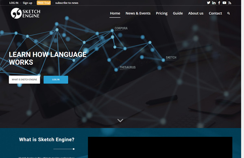The height and width of the screenshot is (158, 244).
Task: Open the Pricing page
Action: tap(162, 13)
